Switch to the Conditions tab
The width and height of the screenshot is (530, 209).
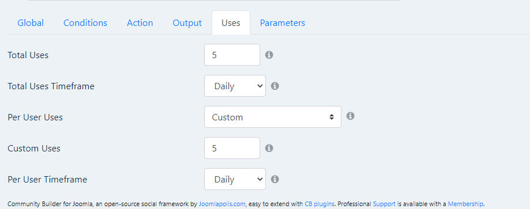click(85, 22)
